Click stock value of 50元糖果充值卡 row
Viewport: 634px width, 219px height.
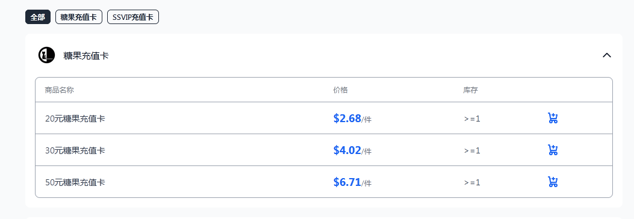pos(472,183)
